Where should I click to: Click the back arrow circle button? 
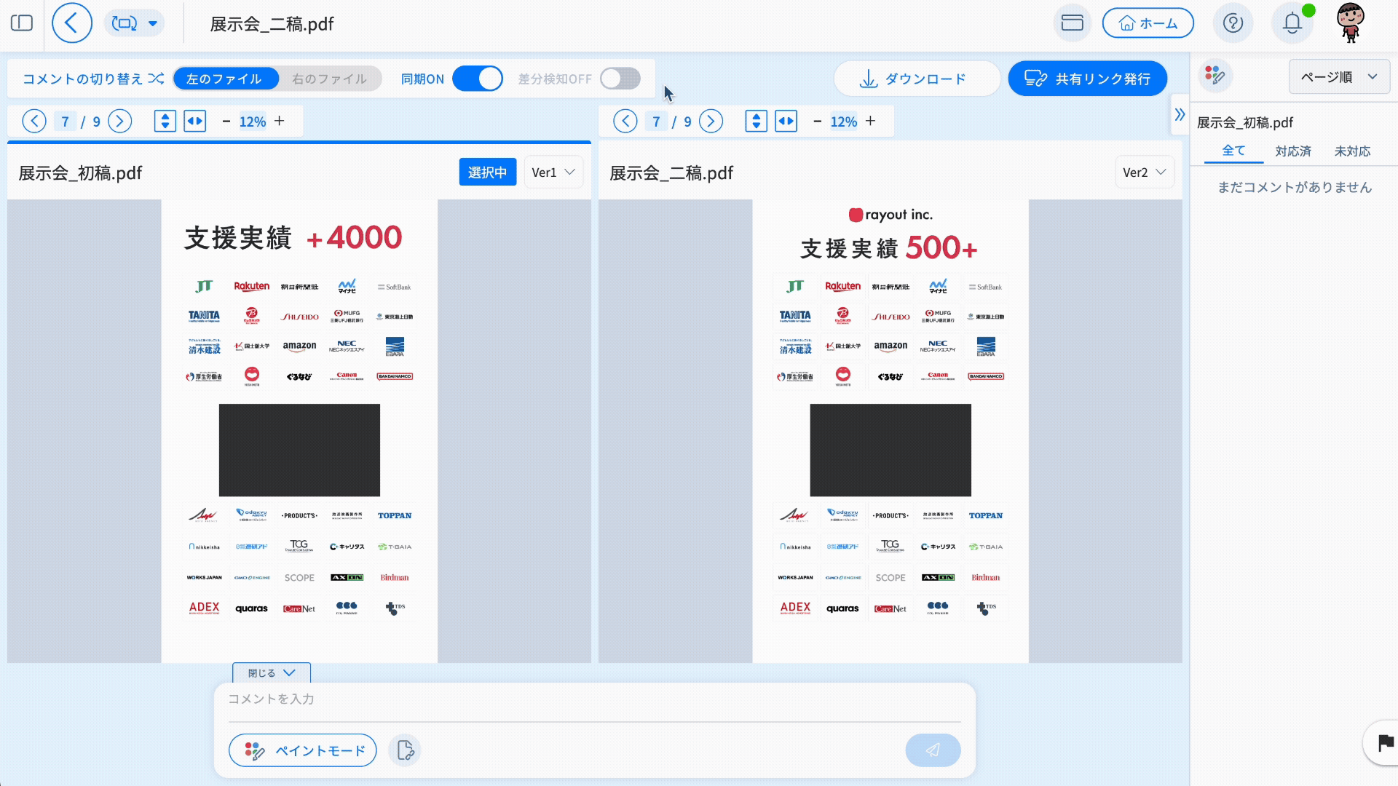(x=71, y=23)
